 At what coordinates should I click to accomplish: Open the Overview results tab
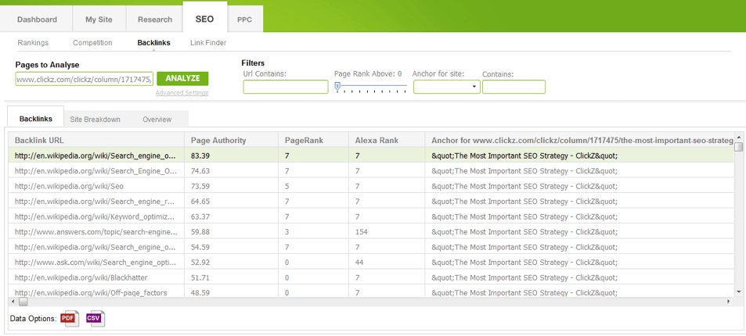click(x=157, y=120)
